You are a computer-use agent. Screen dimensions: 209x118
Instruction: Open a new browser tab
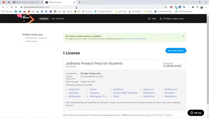pyautogui.click(x=80, y=2)
